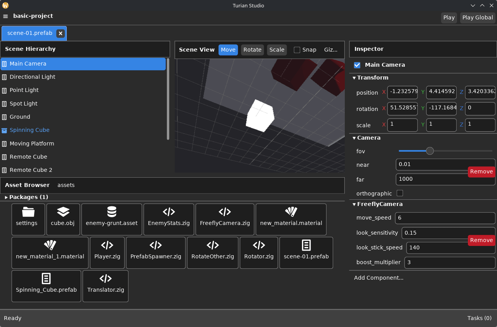The image size is (497, 327).
Task: Enable the Snap checkbox in Scene View
Action: tap(297, 50)
